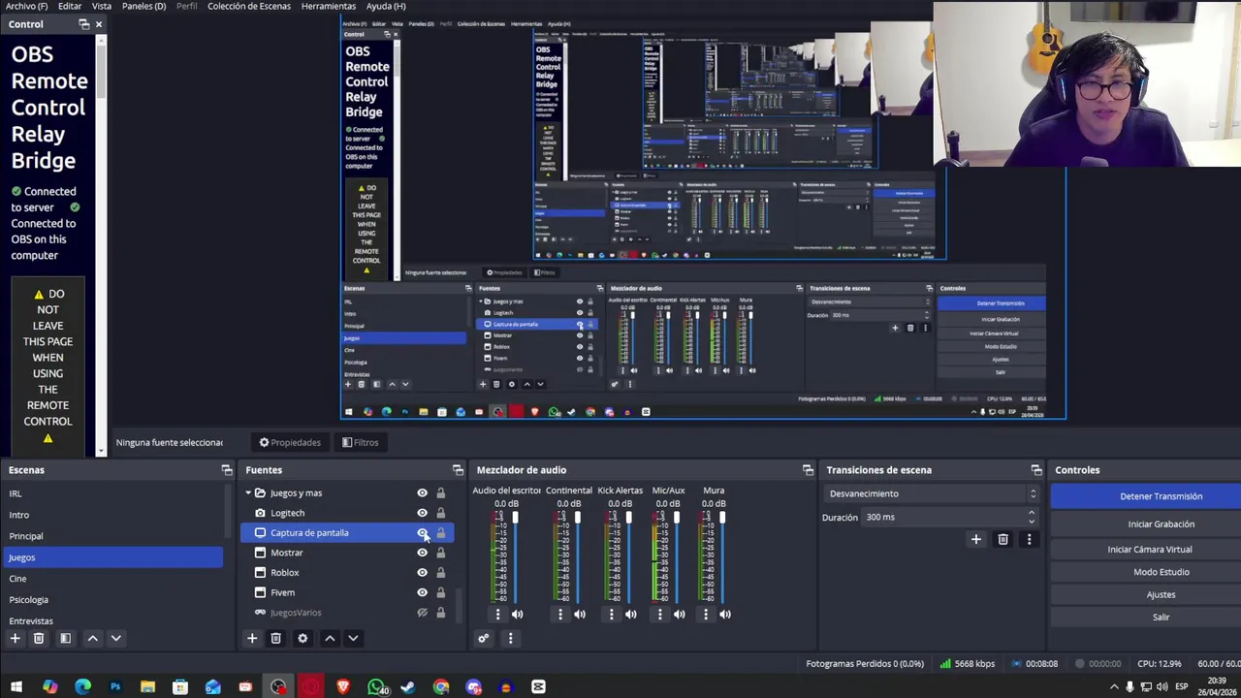Add a new scene transition
Image resolution: width=1241 pixels, height=698 pixels.
976,539
